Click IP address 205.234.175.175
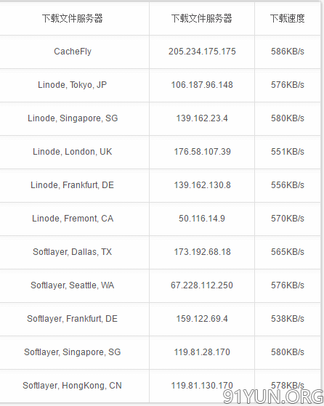Viewport: 324px width, 406px height. point(202,52)
